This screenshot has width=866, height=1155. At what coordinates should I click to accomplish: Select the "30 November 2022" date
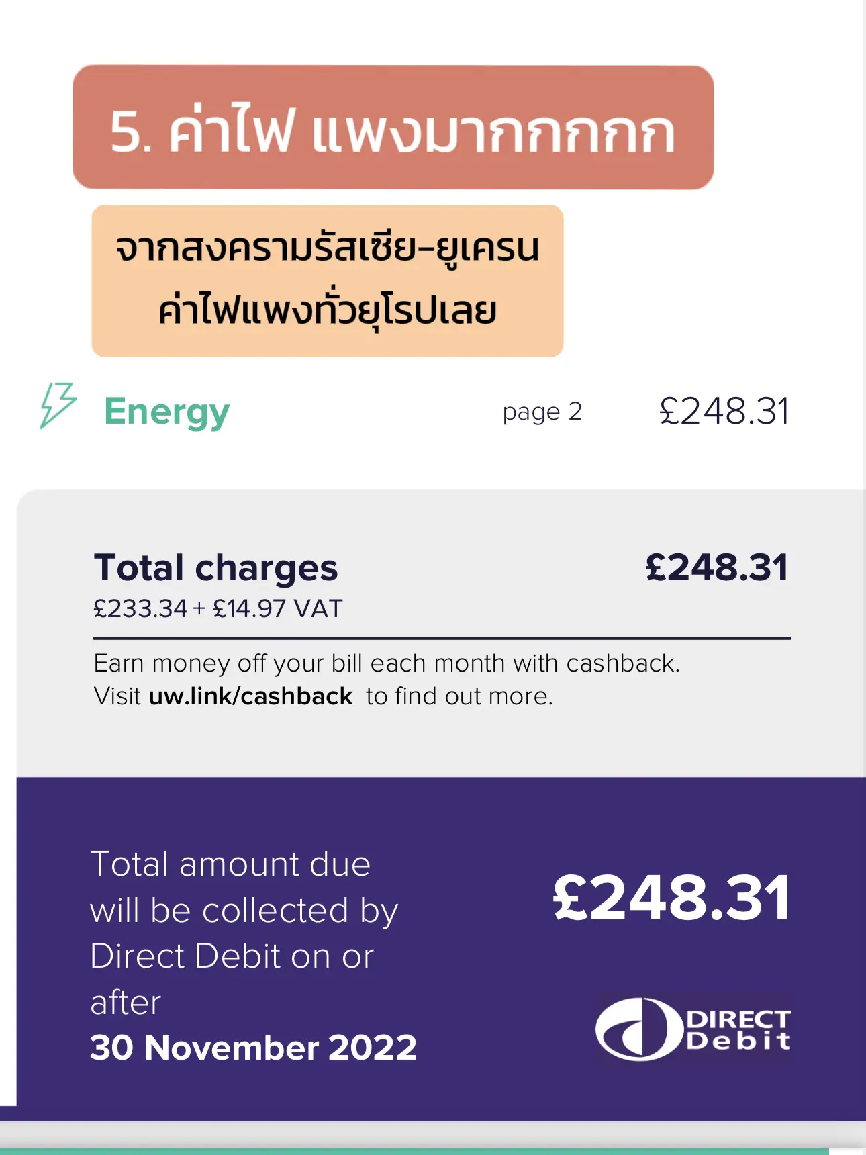click(253, 1048)
